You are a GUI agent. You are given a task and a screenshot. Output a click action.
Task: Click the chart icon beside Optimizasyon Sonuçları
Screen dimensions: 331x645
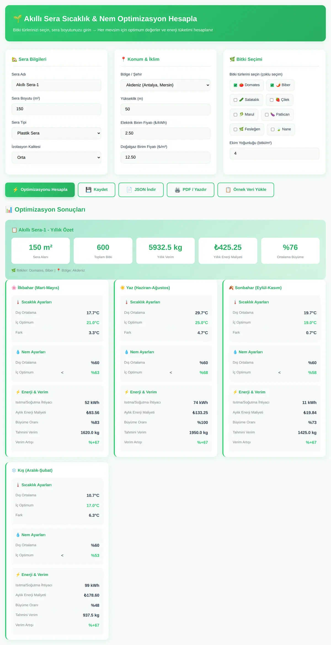[9, 210]
